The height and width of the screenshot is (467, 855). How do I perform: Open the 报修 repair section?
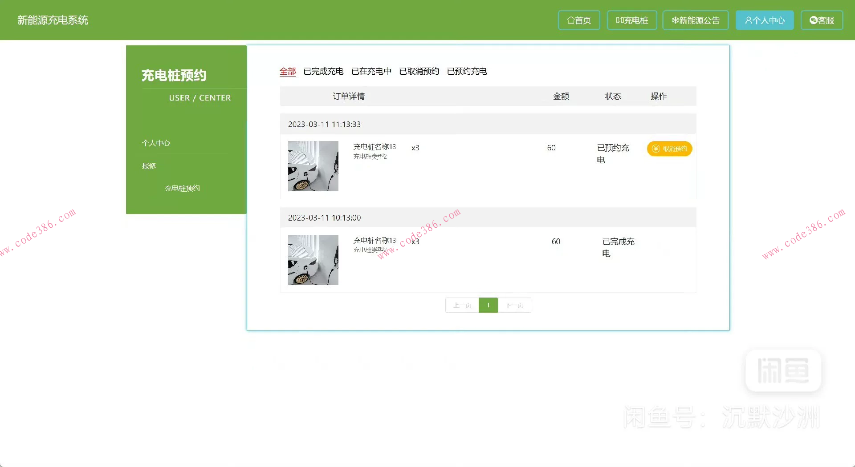click(149, 166)
